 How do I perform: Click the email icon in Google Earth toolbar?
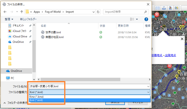157,8
